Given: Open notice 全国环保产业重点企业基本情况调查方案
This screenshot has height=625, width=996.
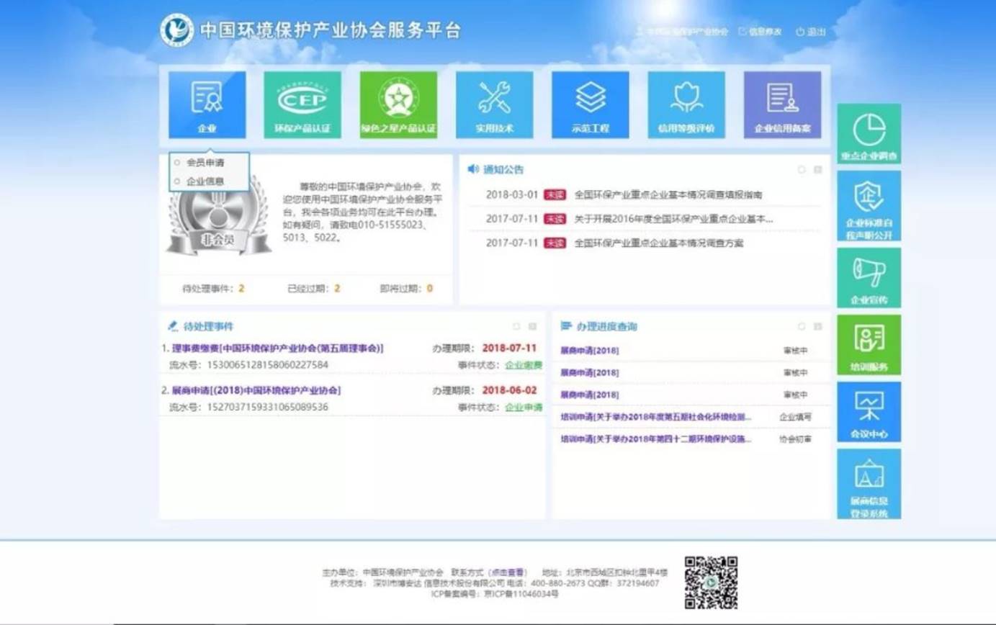Looking at the screenshot, I should pos(658,243).
